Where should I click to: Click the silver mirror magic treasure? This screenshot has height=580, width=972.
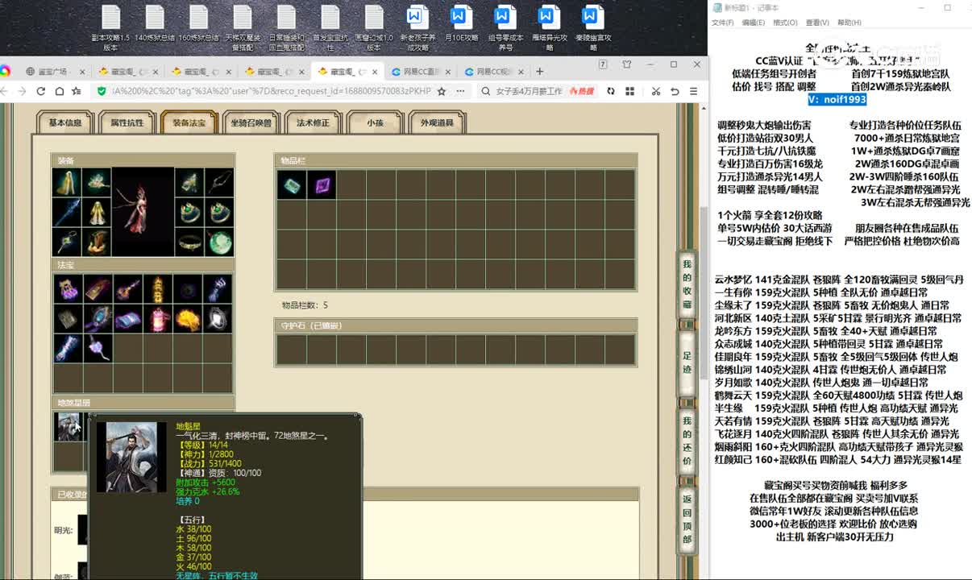pyautogui.click(x=217, y=318)
